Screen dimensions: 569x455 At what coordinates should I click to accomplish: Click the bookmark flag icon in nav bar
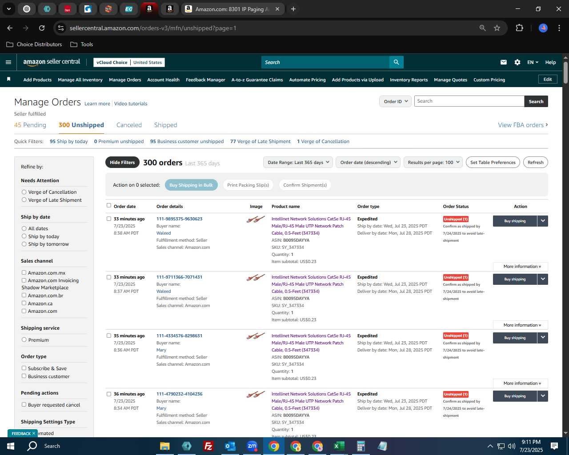click(x=8, y=79)
